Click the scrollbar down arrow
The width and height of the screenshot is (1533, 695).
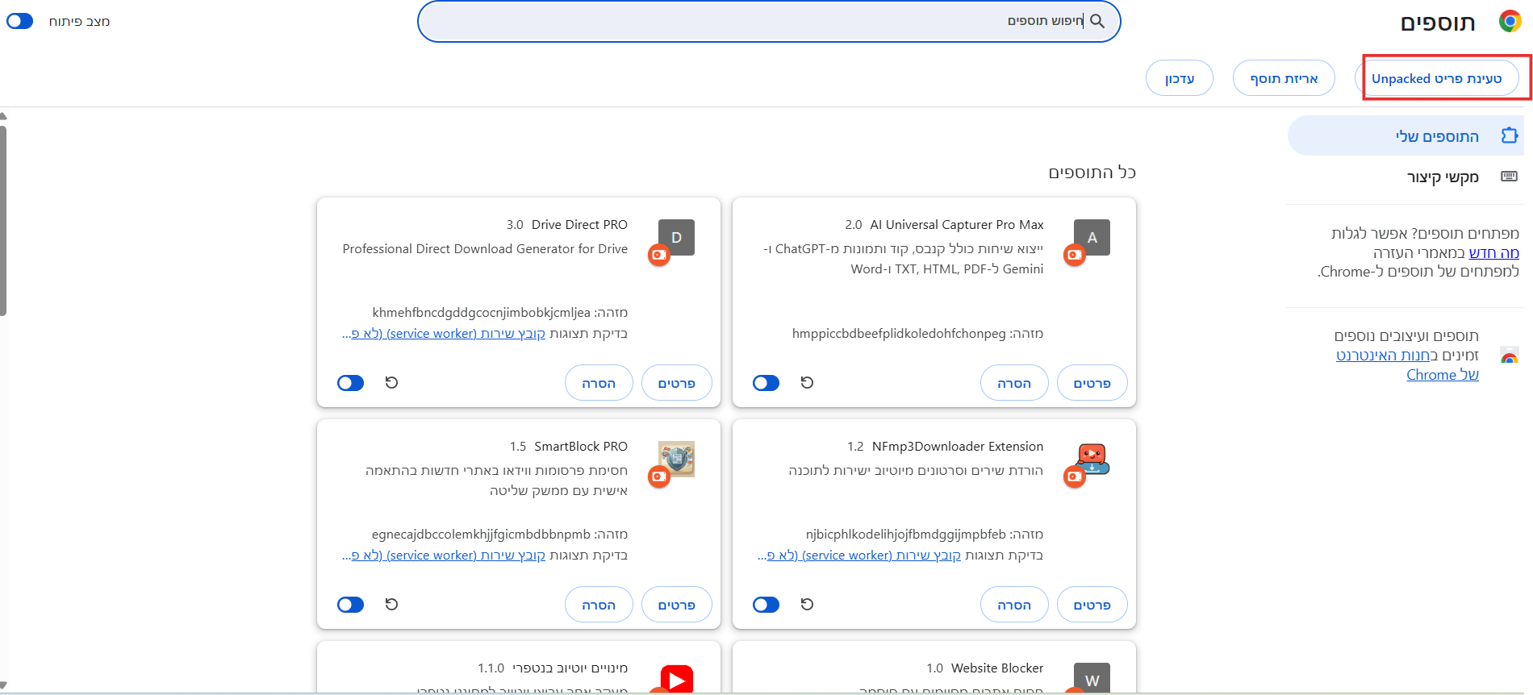(x=3, y=685)
